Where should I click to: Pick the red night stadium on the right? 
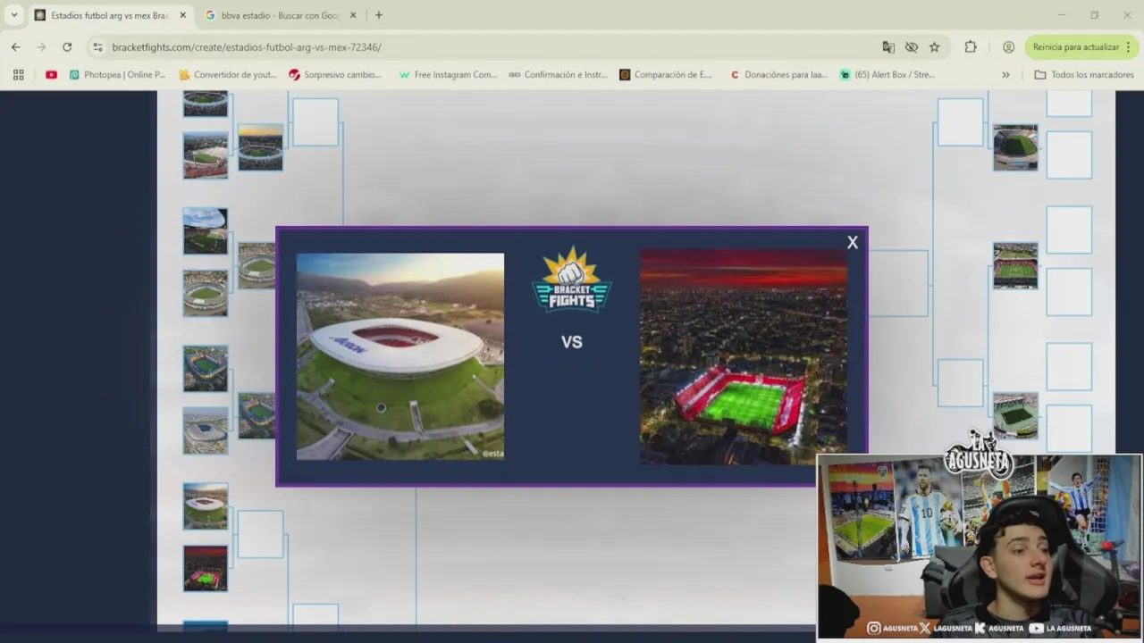(744, 356)
